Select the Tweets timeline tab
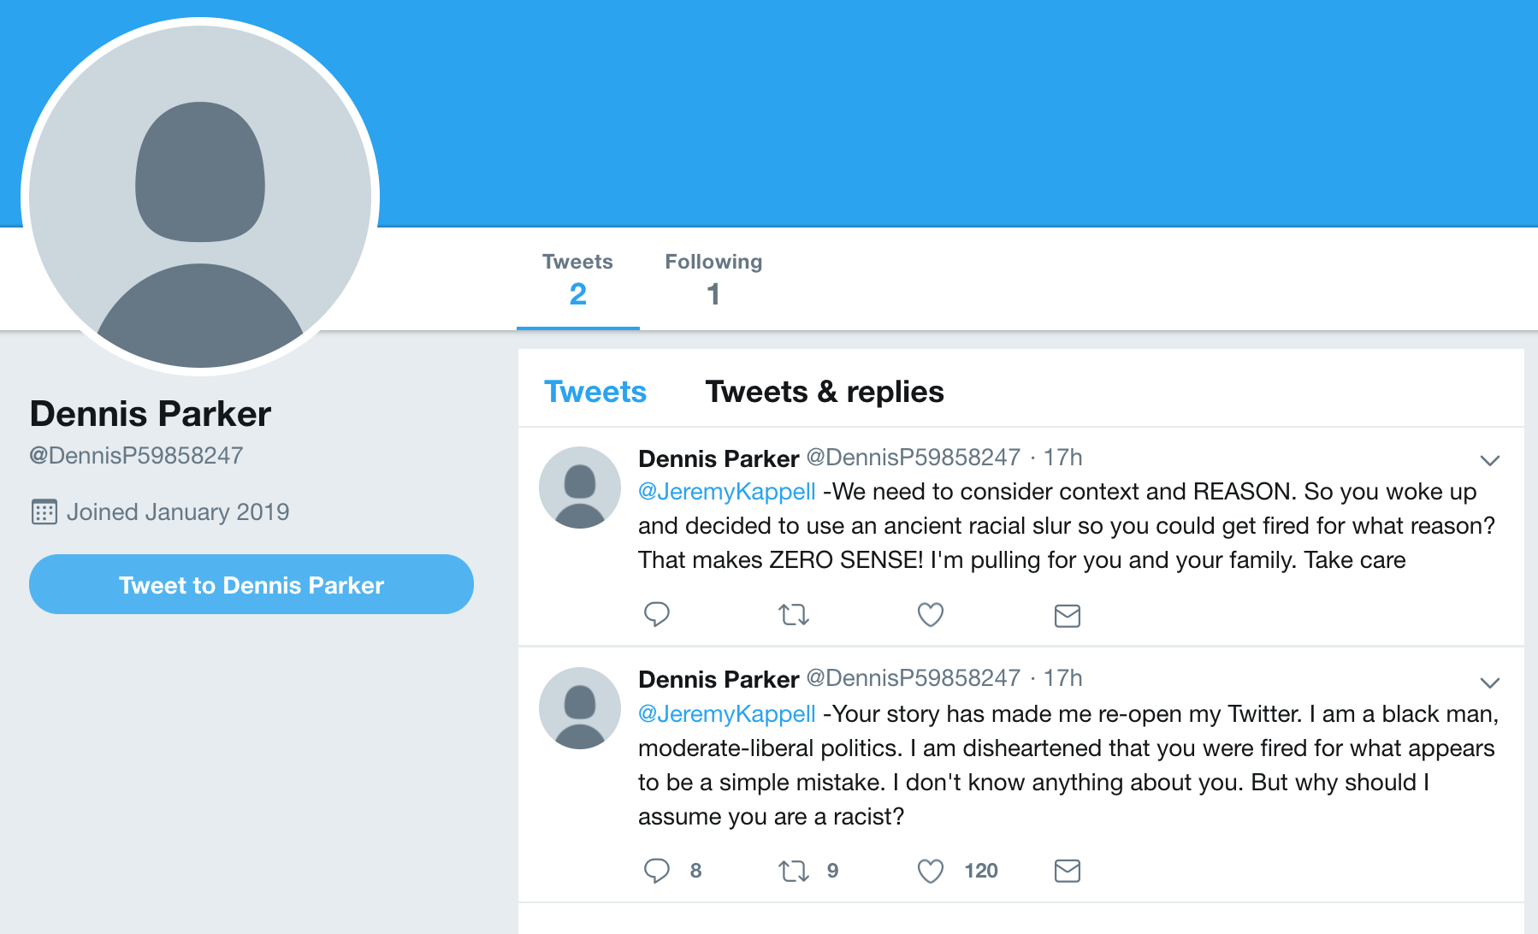 [x=595, y=392]
